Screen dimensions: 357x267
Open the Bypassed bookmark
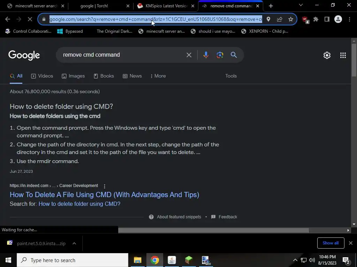(x=70, y=31)
